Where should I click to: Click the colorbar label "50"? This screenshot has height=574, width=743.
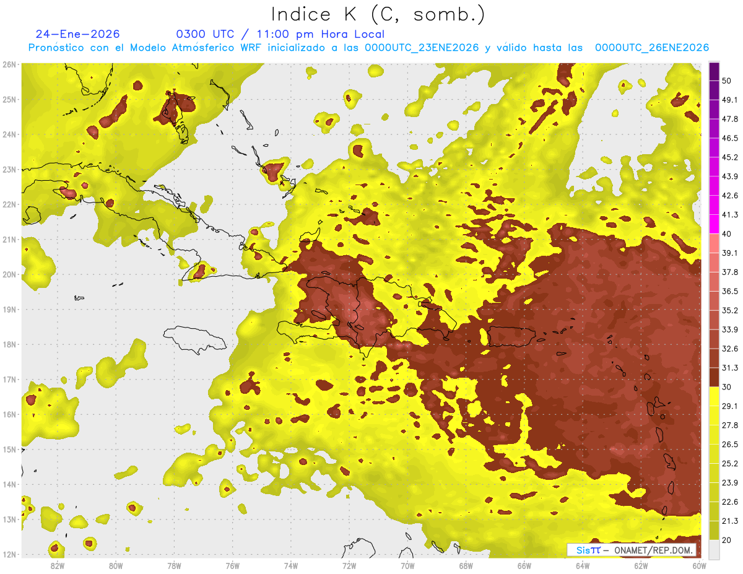(x=728, y=80)
